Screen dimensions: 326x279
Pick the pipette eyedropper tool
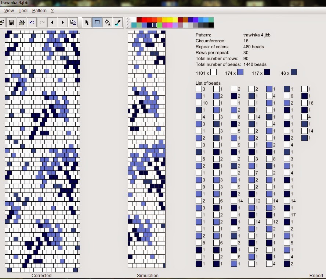[x=118, y=22]
